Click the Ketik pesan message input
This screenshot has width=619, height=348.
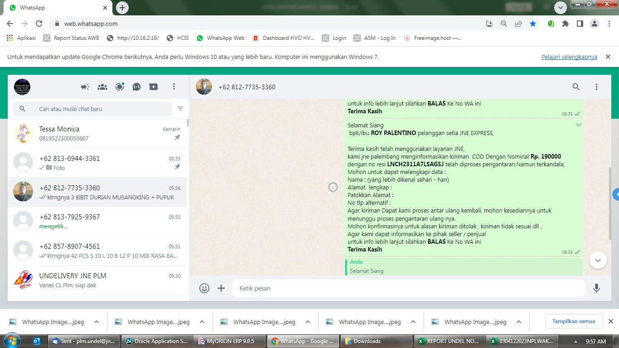point(409,288)
